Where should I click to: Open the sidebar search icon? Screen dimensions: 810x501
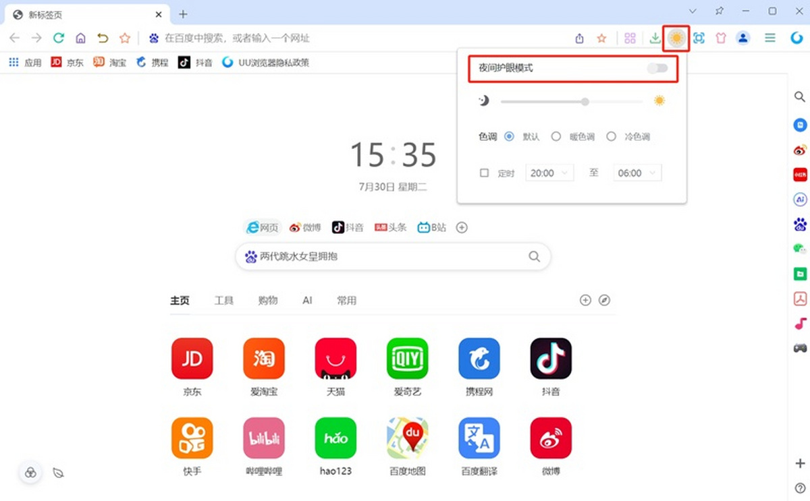point(800,97)
